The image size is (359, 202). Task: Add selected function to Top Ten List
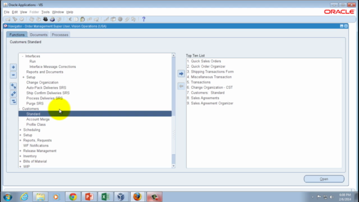click(x=181, y=74)
